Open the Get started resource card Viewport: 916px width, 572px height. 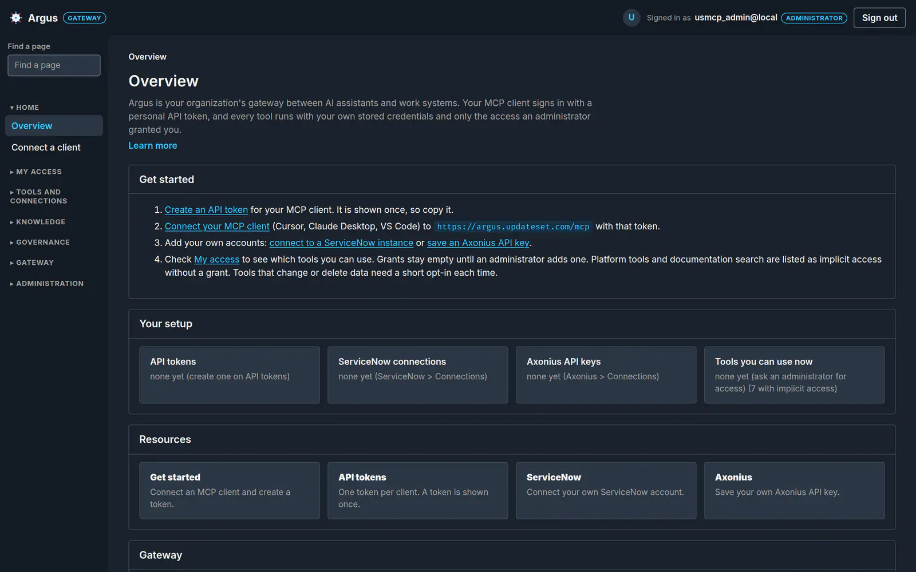click(230, 491)
